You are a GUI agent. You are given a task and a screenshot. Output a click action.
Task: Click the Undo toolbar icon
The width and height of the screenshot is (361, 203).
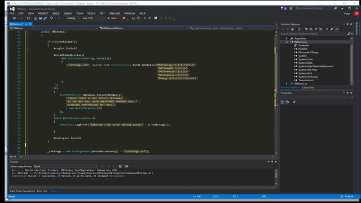coord(51,18)
